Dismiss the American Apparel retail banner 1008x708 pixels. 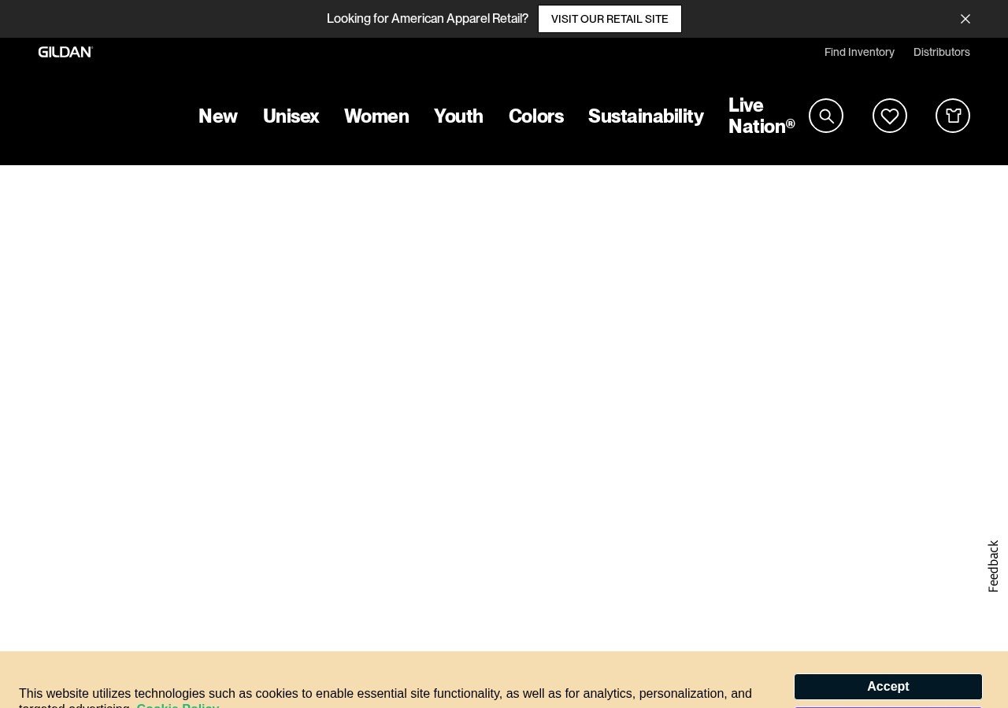tap(965, 19)
